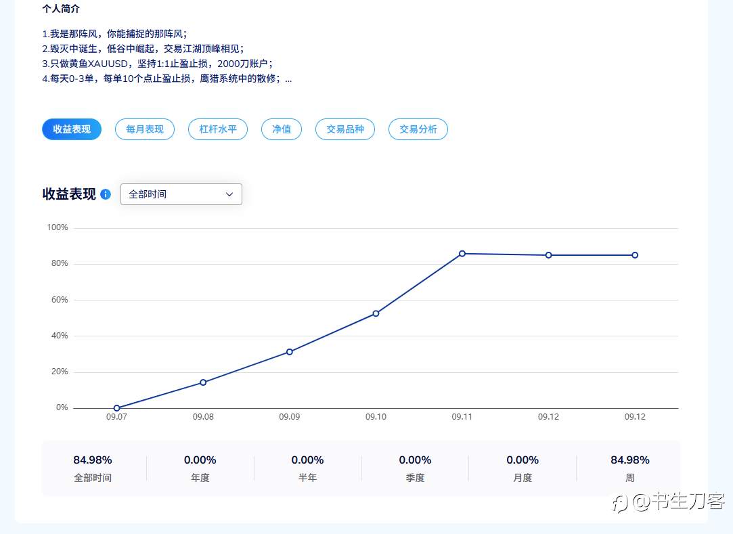This screenshot has height=534, width=733.
Task: Select the 收益表现 tab
Action: (72, 129)
